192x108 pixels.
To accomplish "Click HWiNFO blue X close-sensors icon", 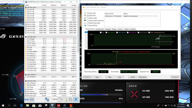I will [x=76, y=99].
